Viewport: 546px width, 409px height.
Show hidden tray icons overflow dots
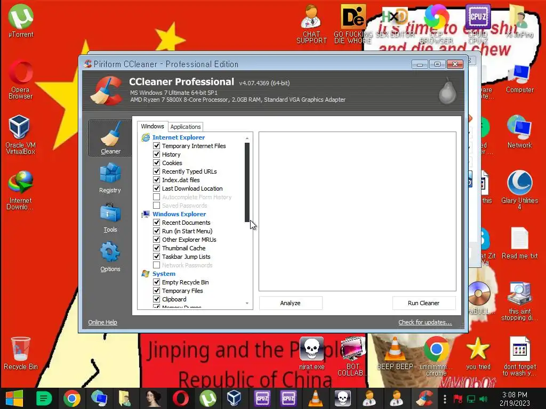[x=445, y=399]
